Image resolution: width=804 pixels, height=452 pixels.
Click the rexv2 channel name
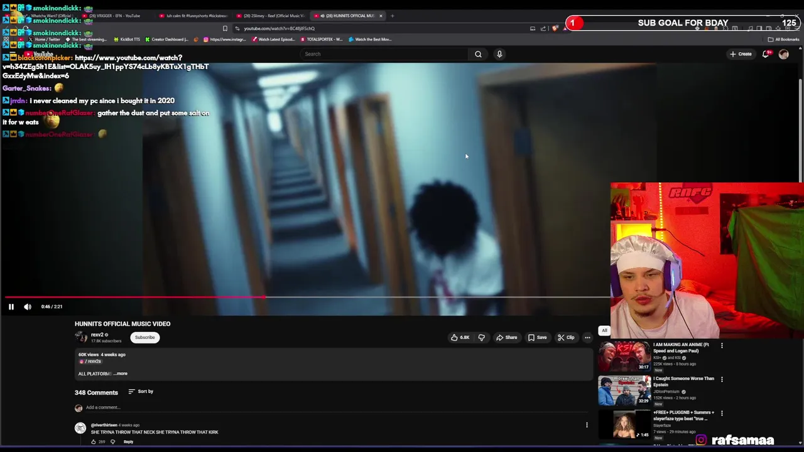coord(97,335)
